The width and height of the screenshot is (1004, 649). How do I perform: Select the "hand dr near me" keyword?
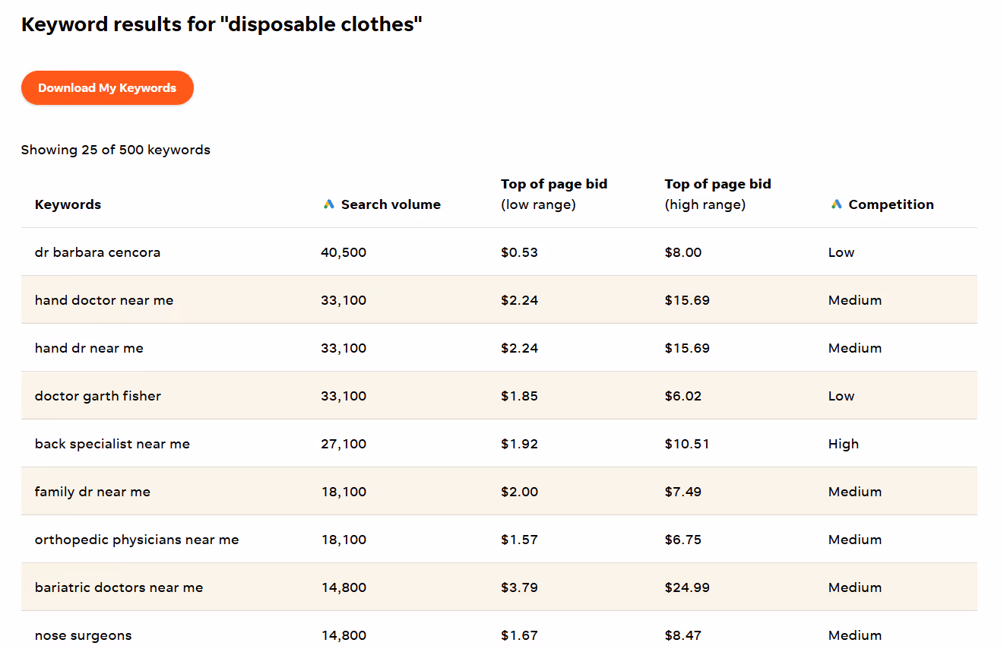coord(89,348)
